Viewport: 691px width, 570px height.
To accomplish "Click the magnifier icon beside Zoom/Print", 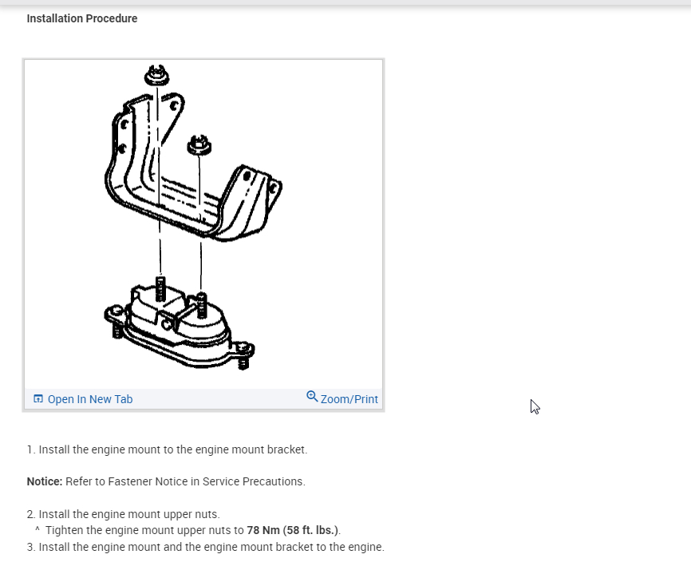I will click(x=311, y=396).
